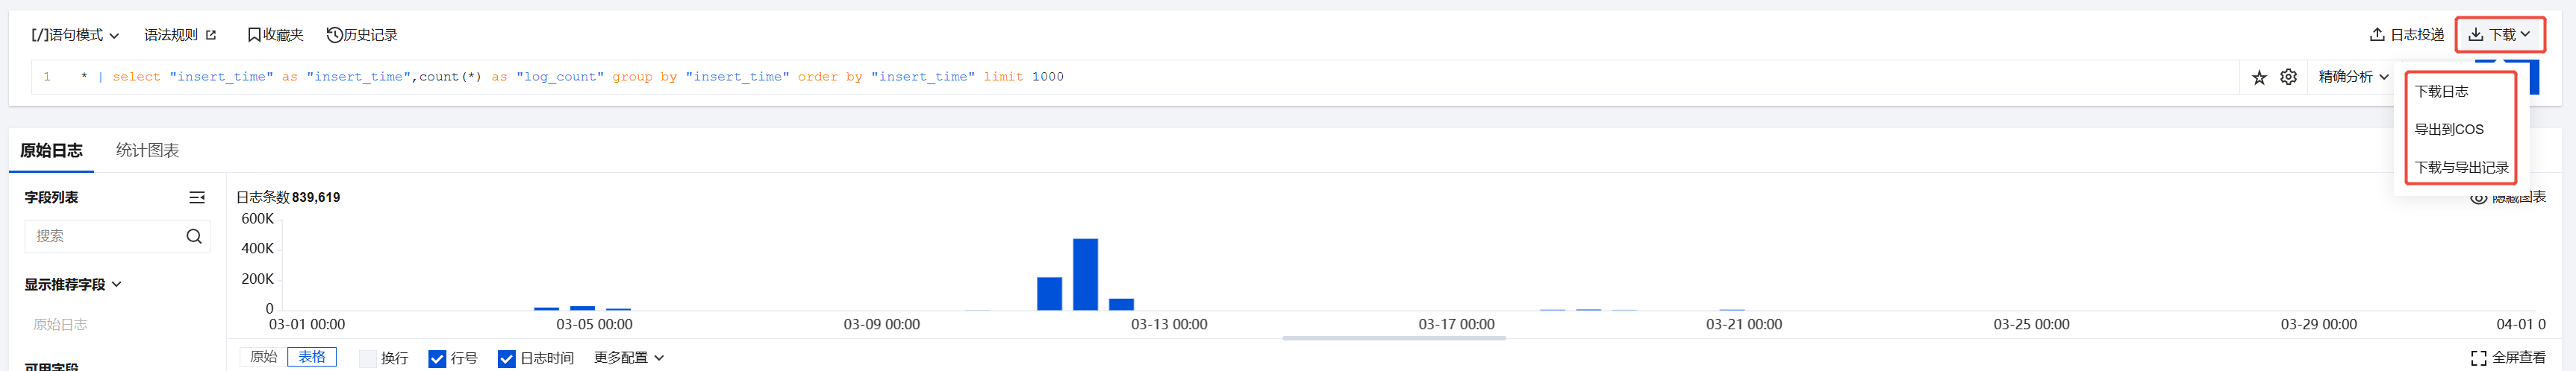Open the 语法规则 syntax rules link
The image size is (2576, 371).
click(180, 35)
